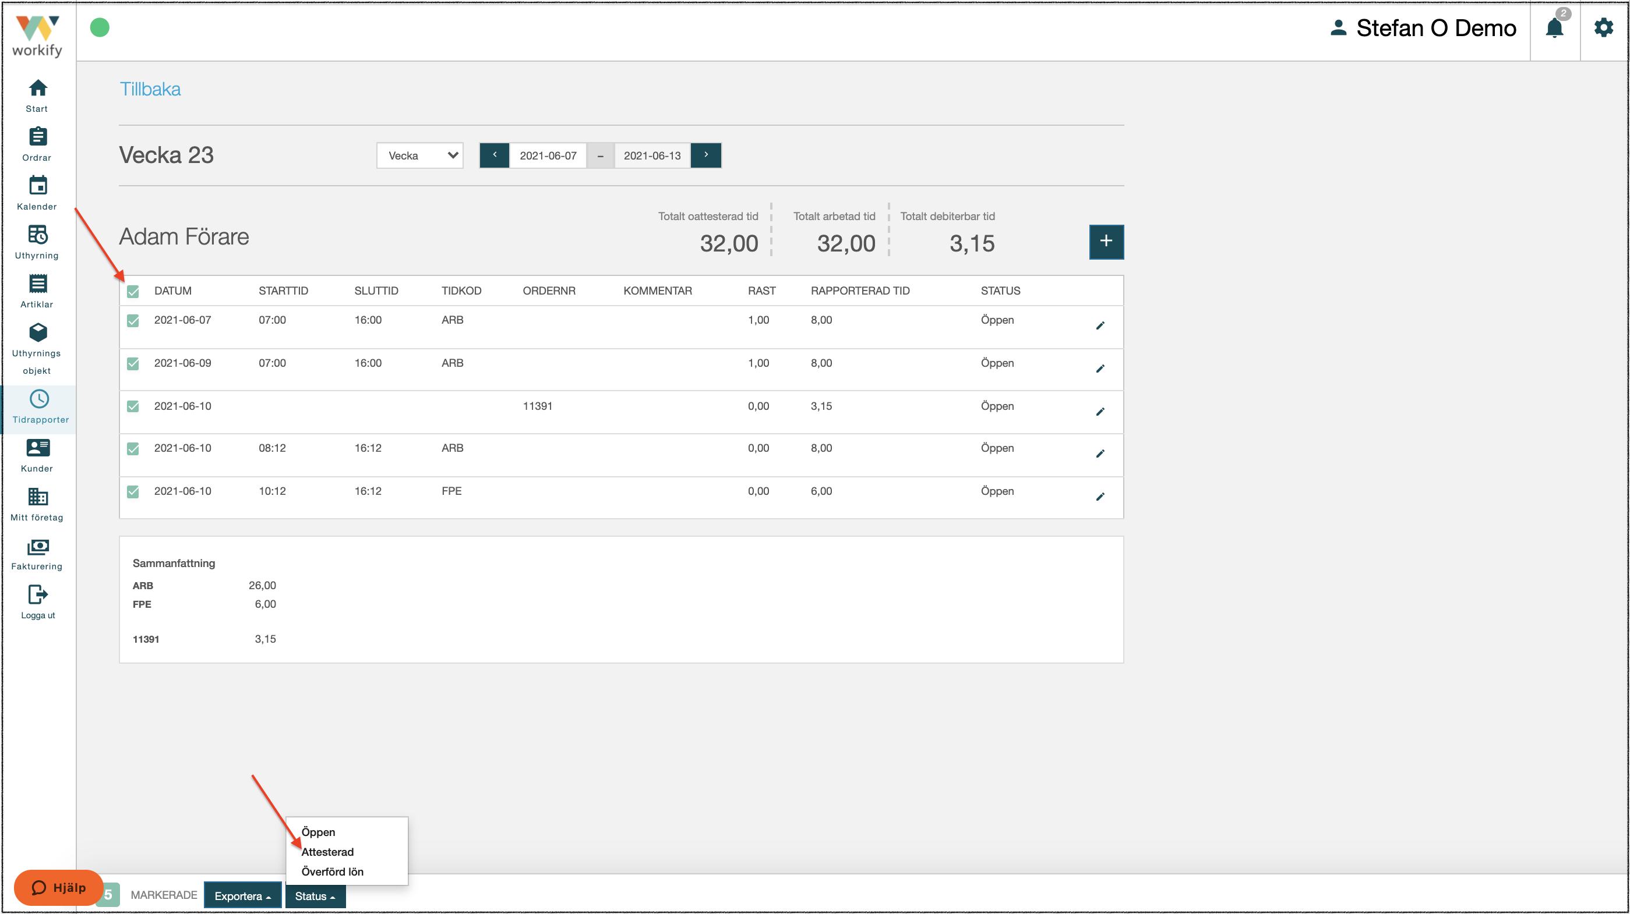Screen dimensions: 1630x914
Task: Go to Ordrar in the sidebar
Action: 37,144
